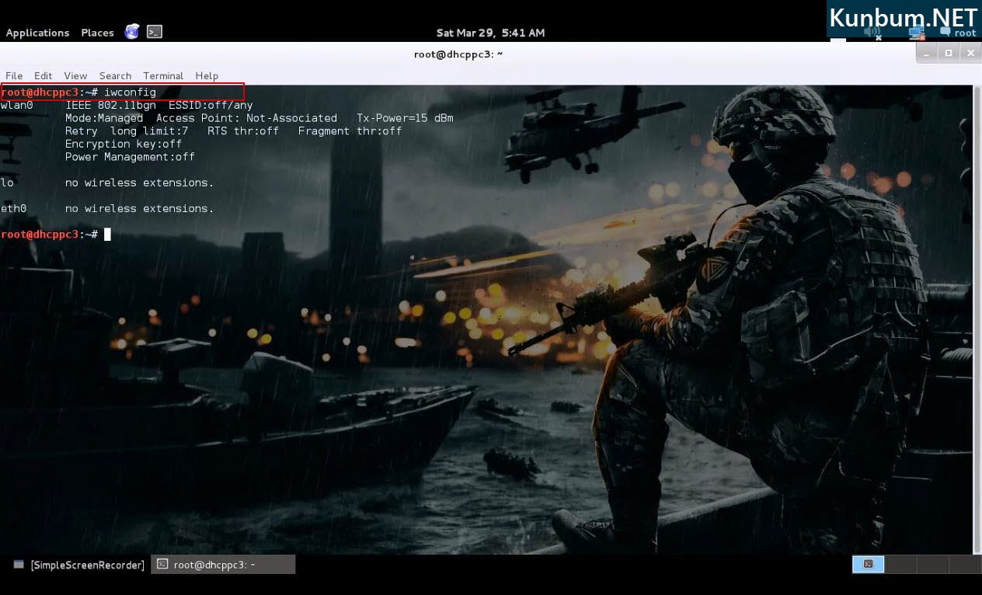Close the terminal window
This screenshot has width=982, height=595.
click(x=970, y=53)
